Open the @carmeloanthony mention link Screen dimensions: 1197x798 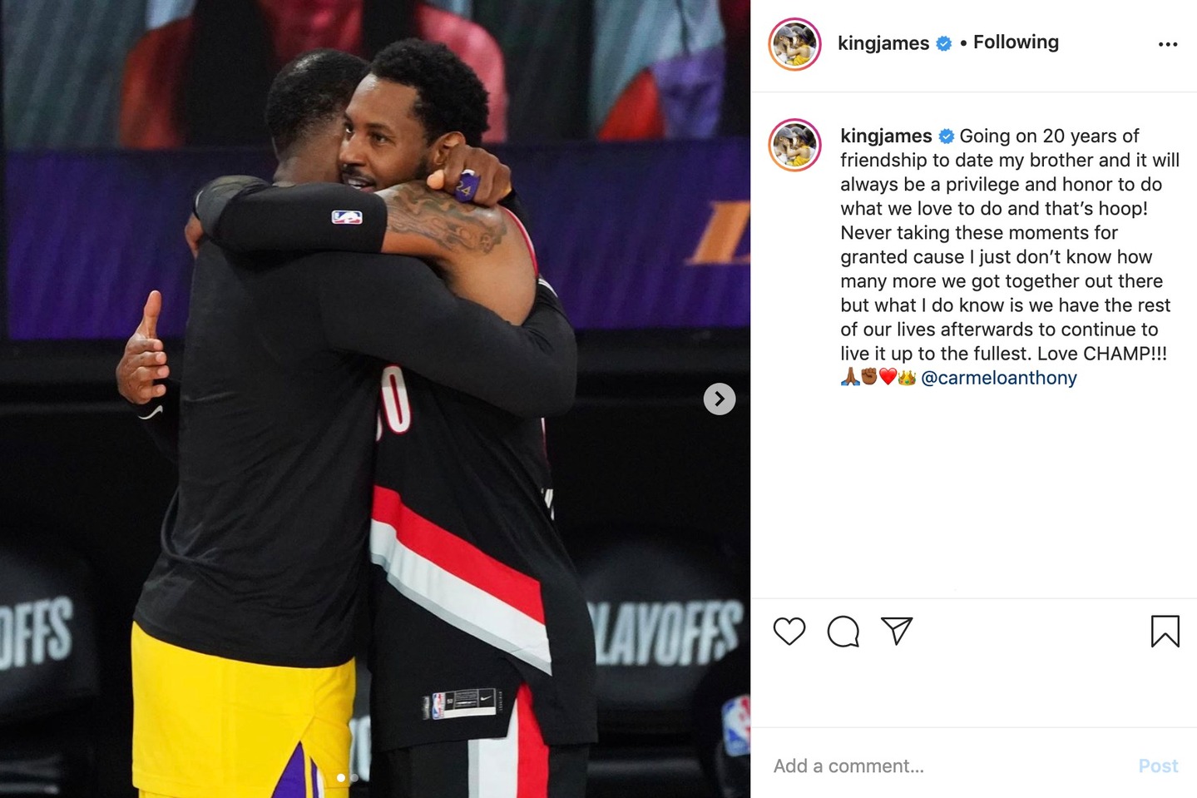click(999, 378)
